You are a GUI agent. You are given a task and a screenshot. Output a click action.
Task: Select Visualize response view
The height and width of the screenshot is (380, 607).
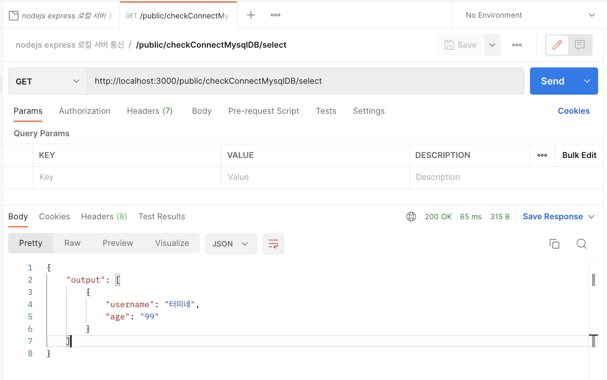click(x=172, y=243)
